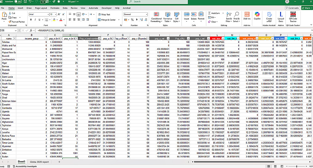Click Accessibility: Investigate in status bar
The height and width of the screenshot is (168, 313).
pos(25,166)
